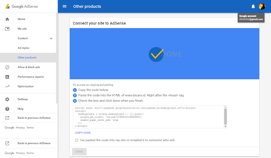Click 'It's as easy as copying and pasting.' text

[x=93, y=85]
